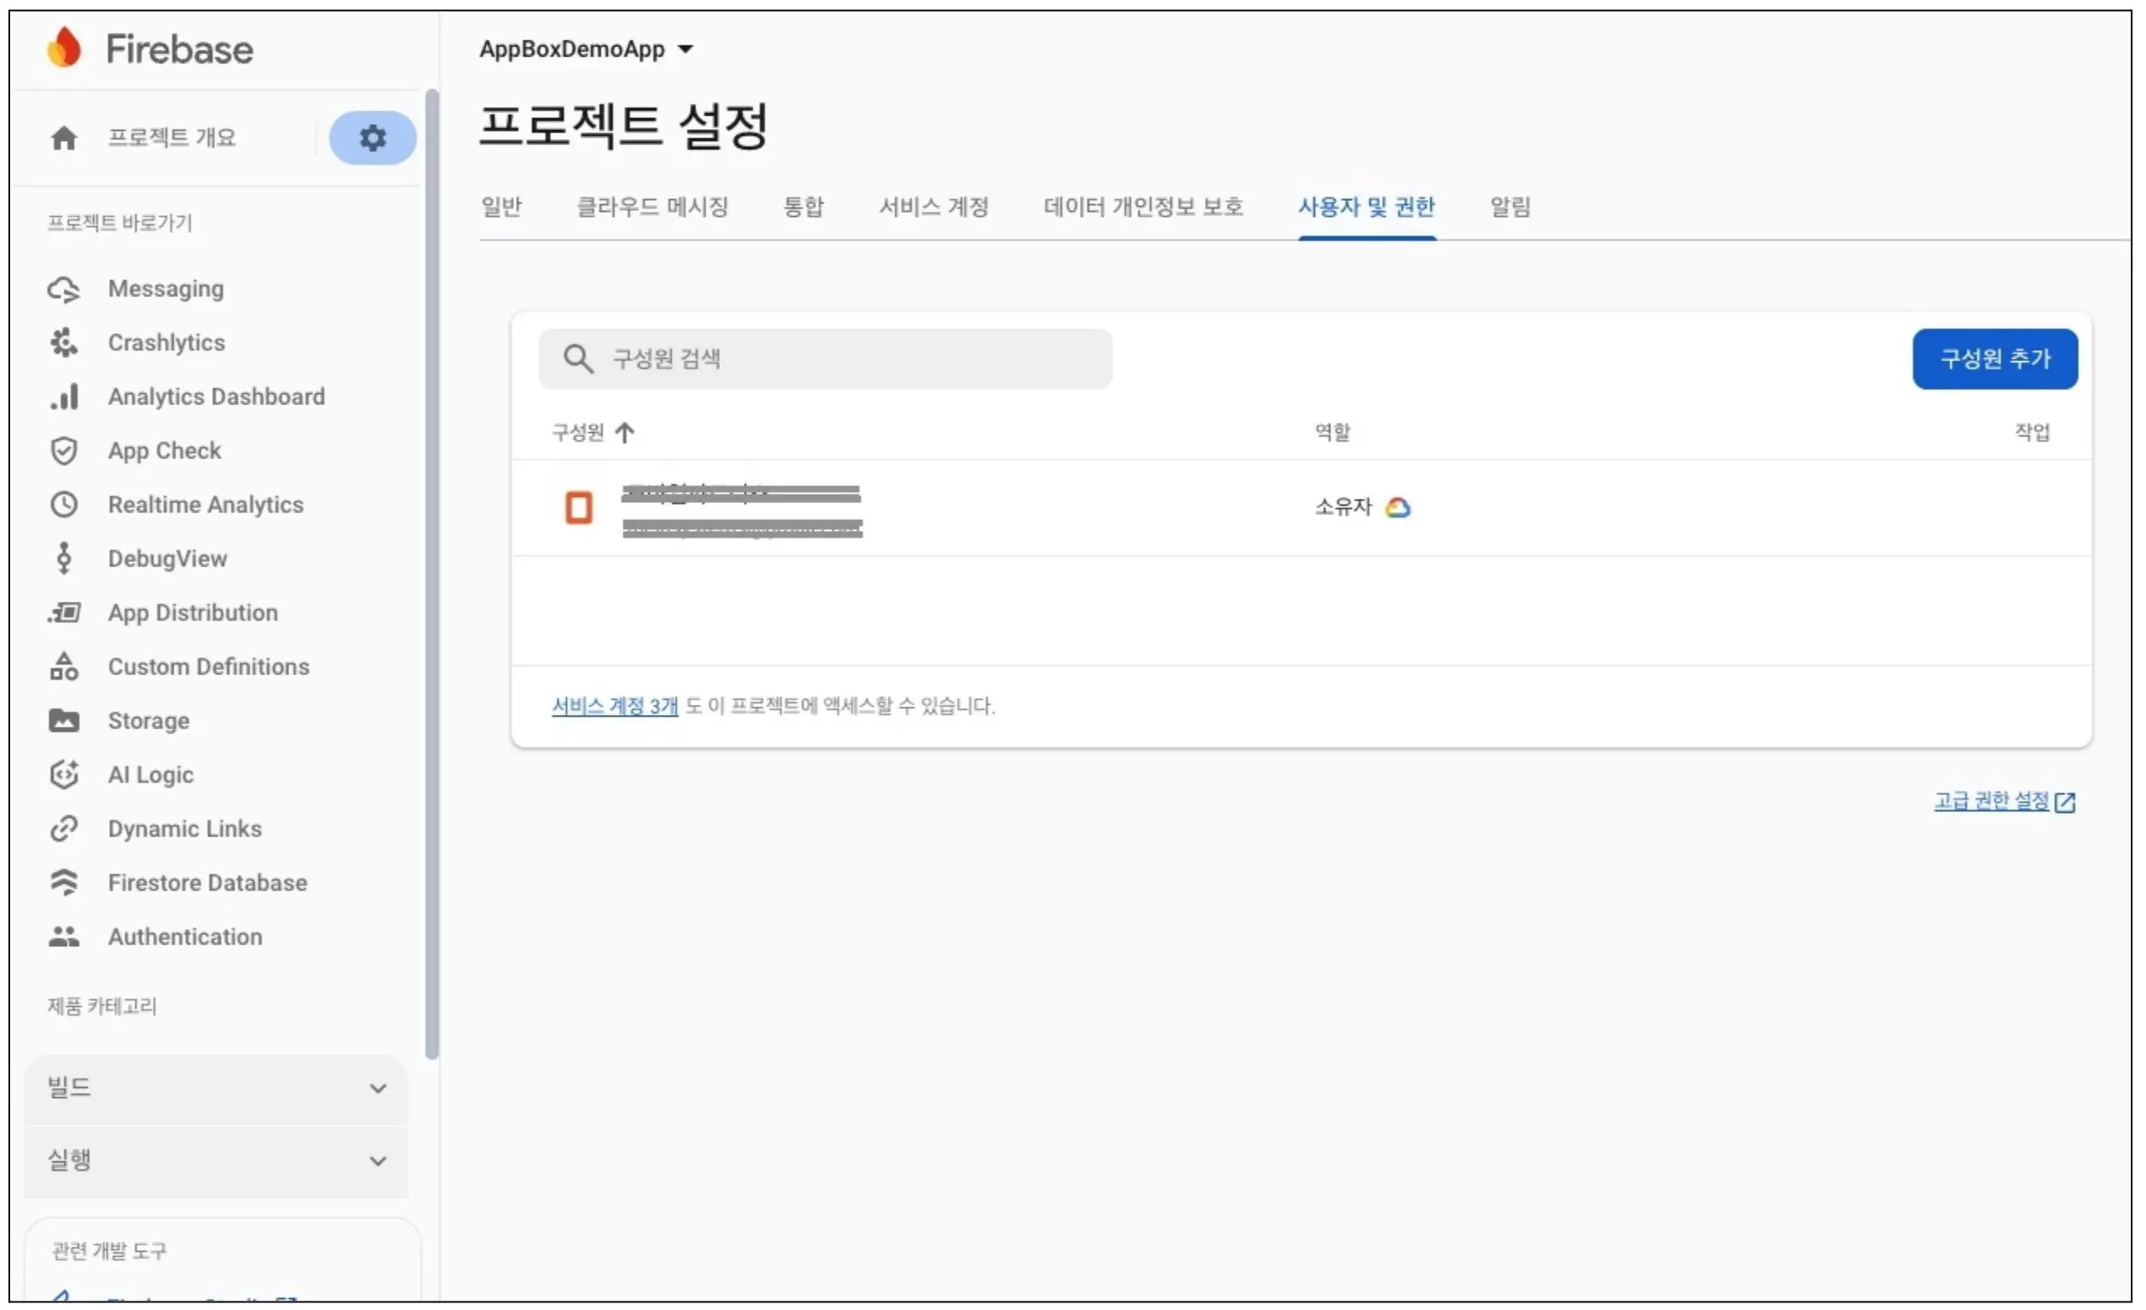Screen dimensions: 2146x1310
Task: Navigate to Dynamic Links
Action: tap(185, 829)
